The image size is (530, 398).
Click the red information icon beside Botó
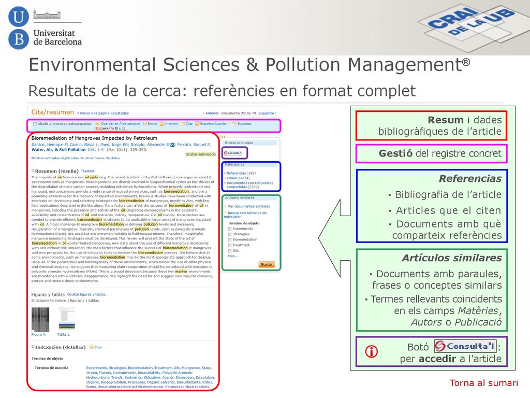coord(372,351)
